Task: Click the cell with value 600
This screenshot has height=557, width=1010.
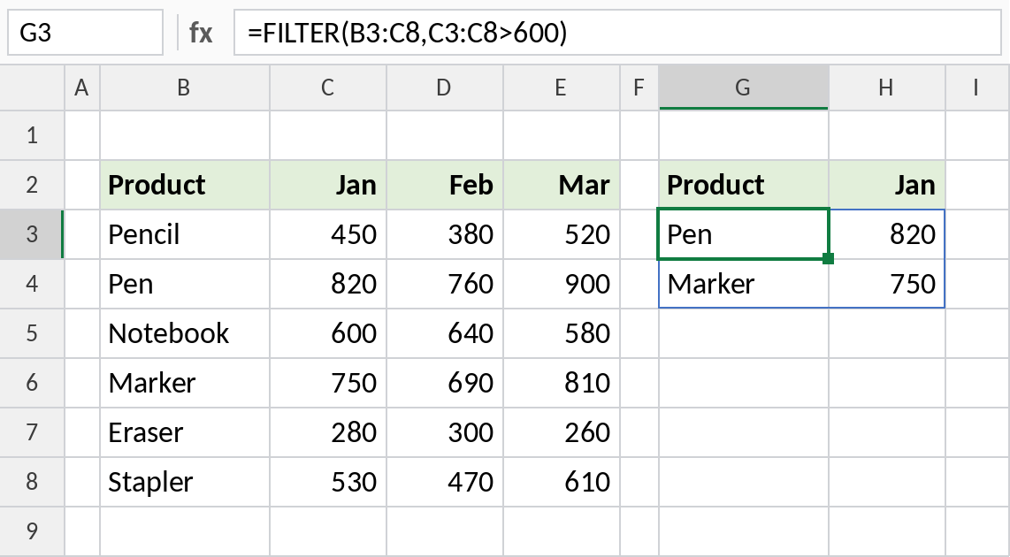Action: coord(328,333)
